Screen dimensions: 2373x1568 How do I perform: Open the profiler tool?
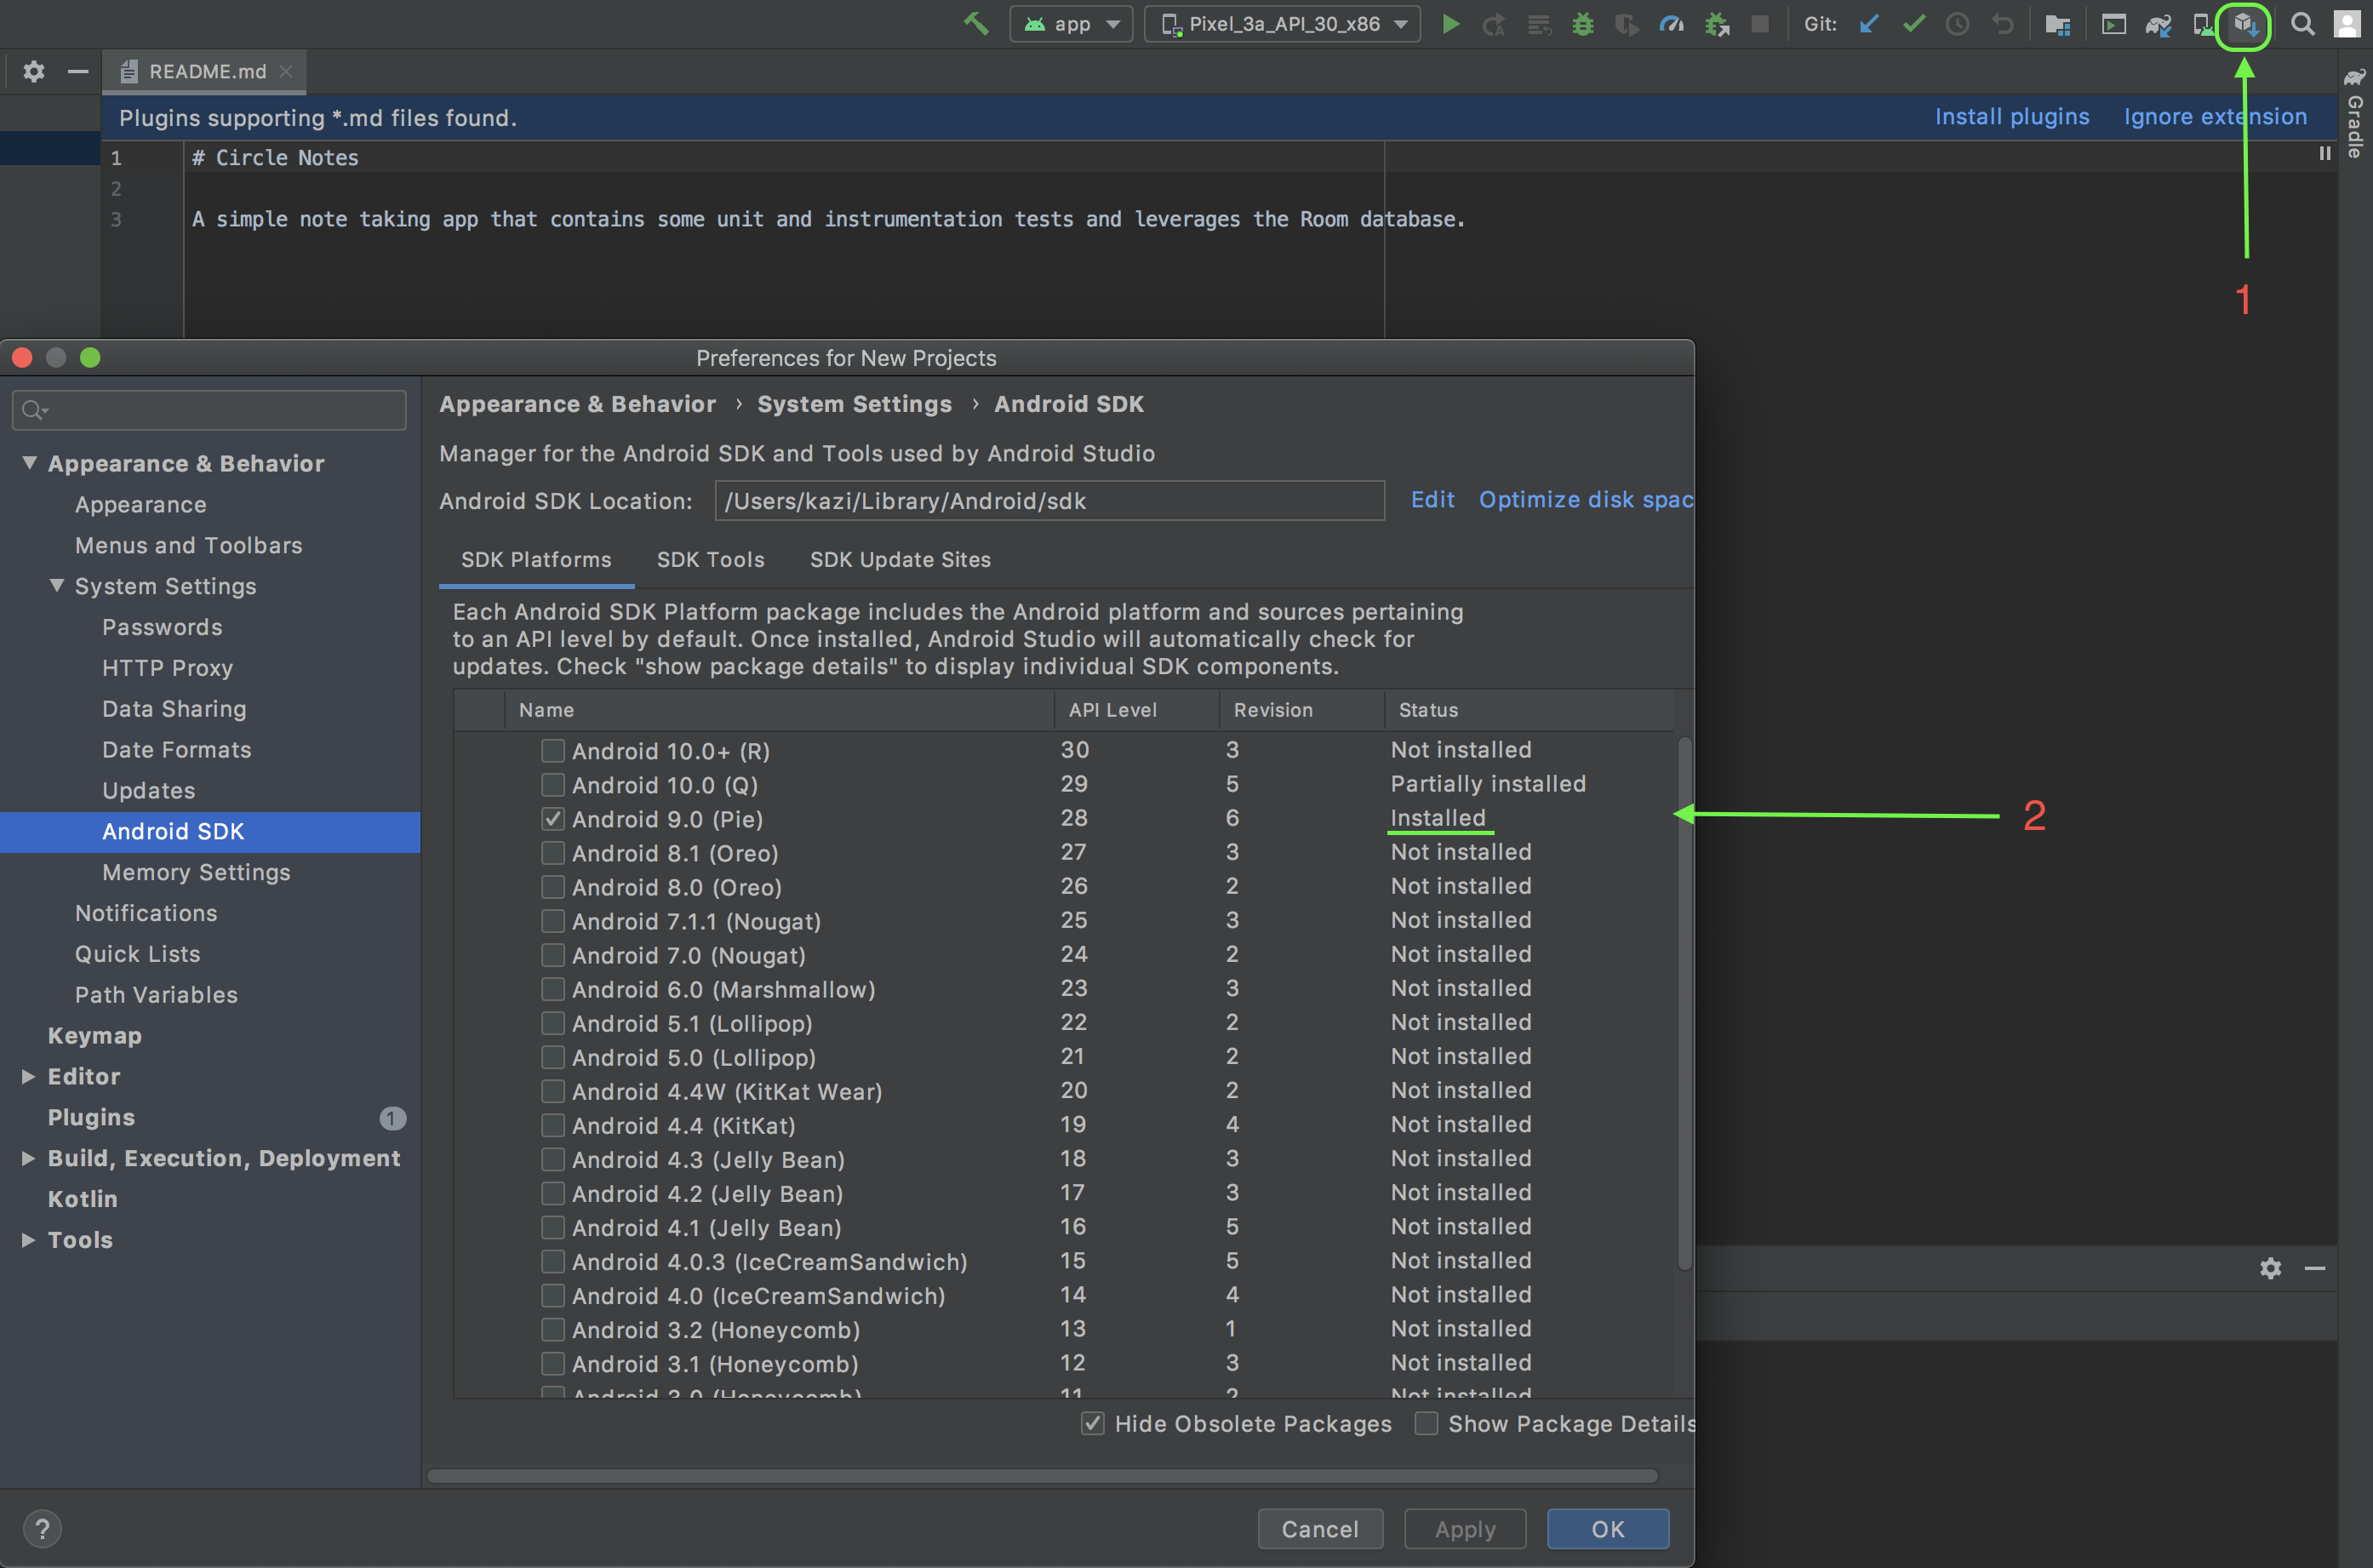(1672, 24)
